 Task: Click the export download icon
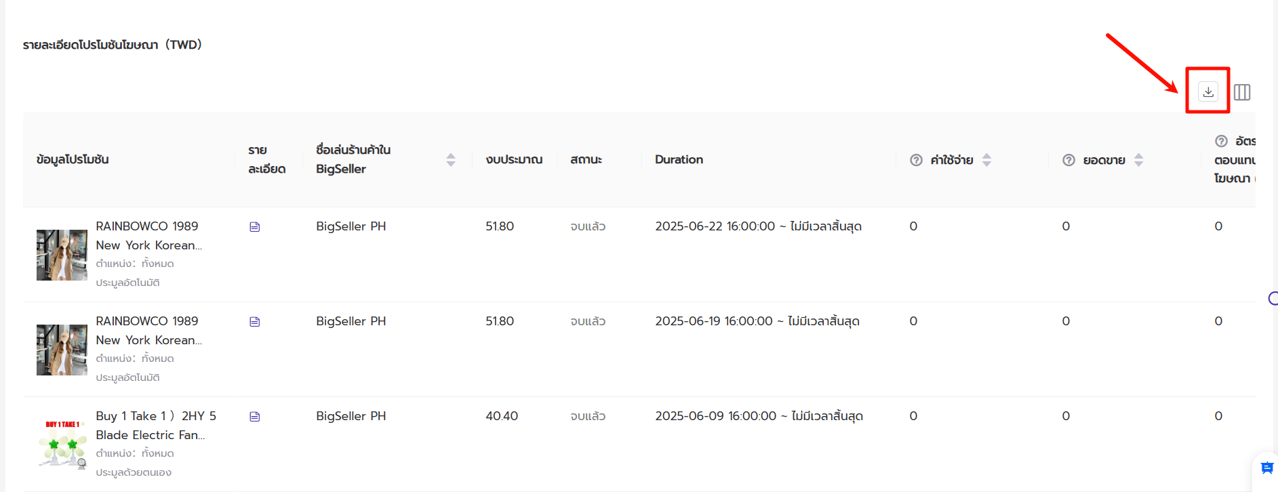tap(1208, 91)
